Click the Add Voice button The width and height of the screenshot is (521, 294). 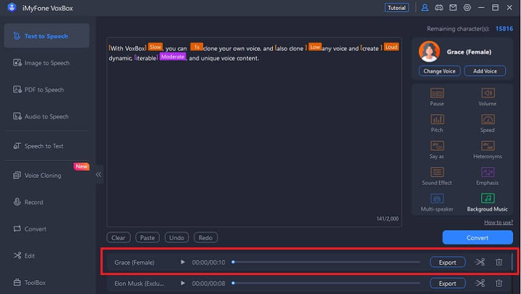click(485, 71)
